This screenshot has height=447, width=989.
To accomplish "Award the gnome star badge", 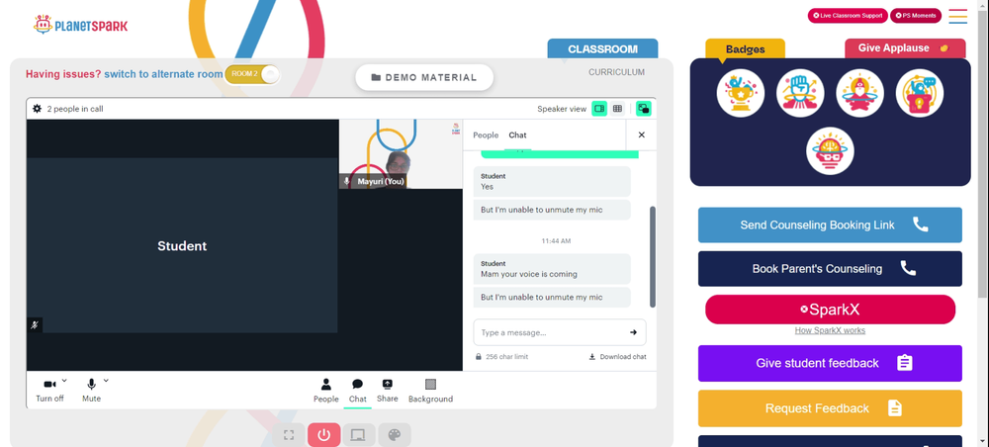I will [859, 93].
